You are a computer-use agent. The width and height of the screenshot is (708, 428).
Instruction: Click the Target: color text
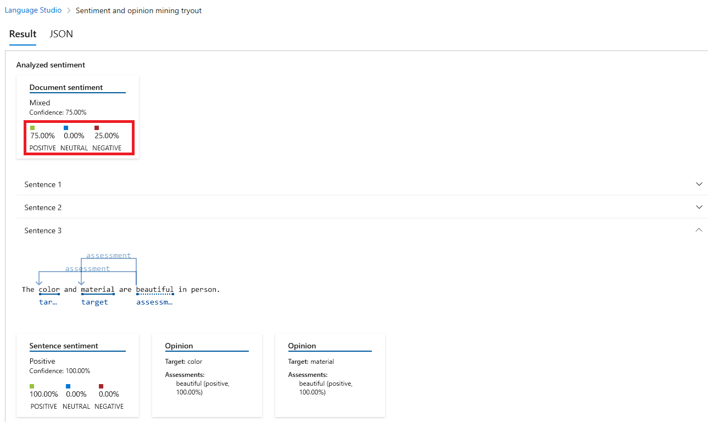183,362
